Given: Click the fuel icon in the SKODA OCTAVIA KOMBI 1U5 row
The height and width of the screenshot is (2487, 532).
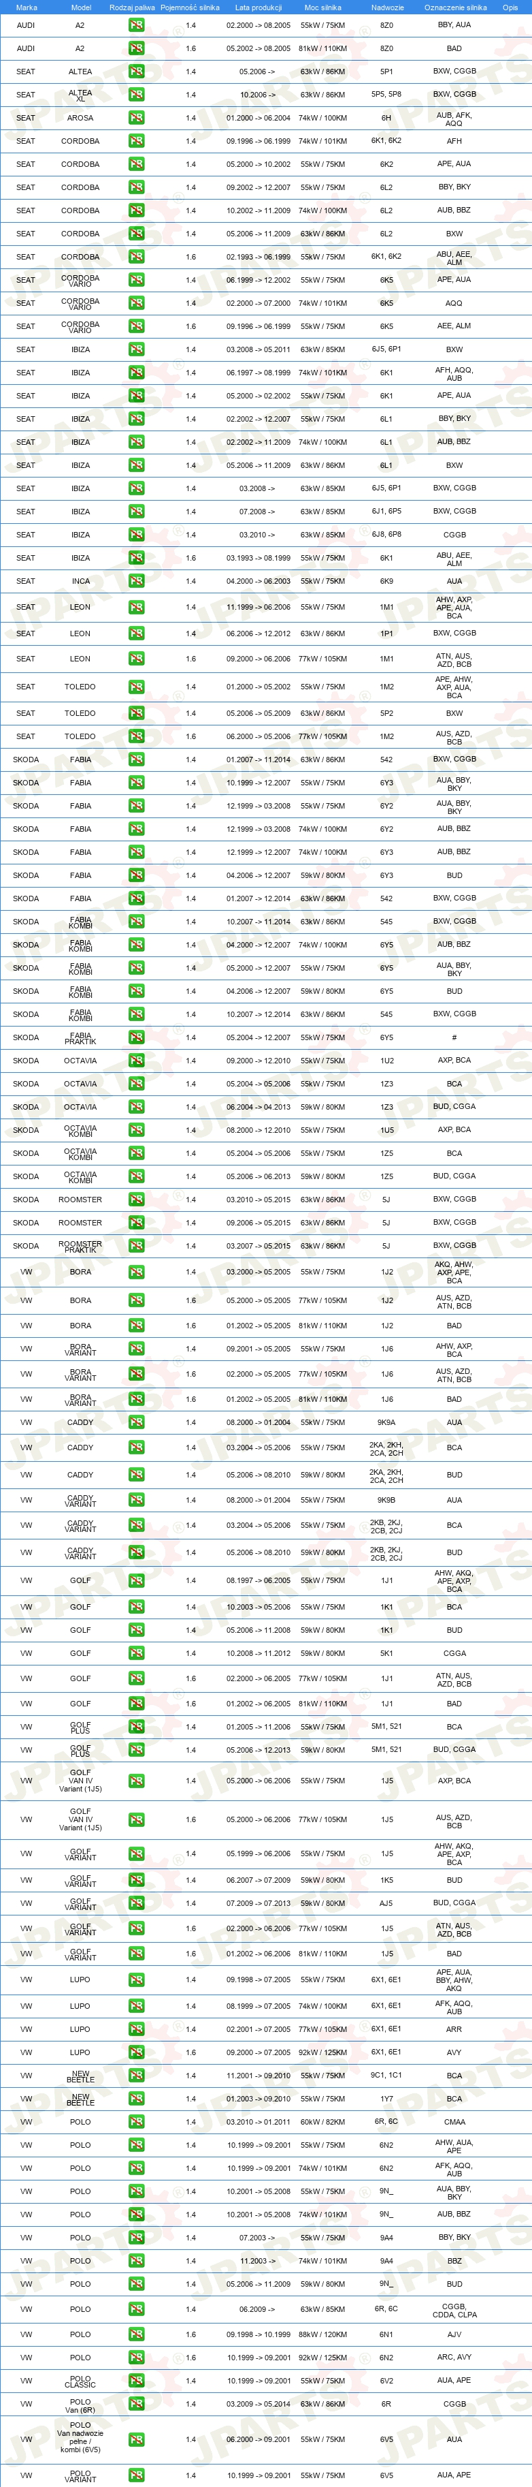Looking at the screenshot, I should pos(136,1131).
